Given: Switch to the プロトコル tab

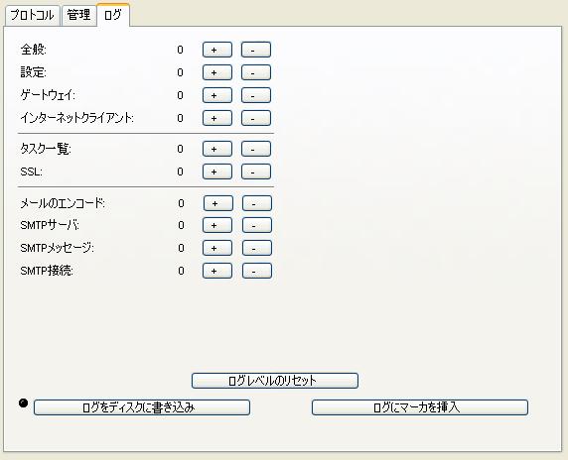Looking at the screenshot, I should click(x=32, y=15).
